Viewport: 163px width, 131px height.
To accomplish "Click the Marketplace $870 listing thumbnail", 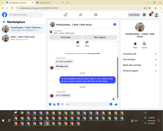I will pos(51,32).
